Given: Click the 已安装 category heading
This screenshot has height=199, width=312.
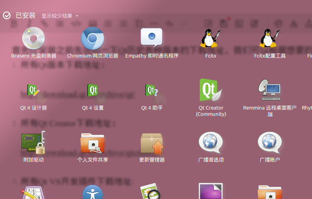Looking at the screenshot, I should 26,15.
